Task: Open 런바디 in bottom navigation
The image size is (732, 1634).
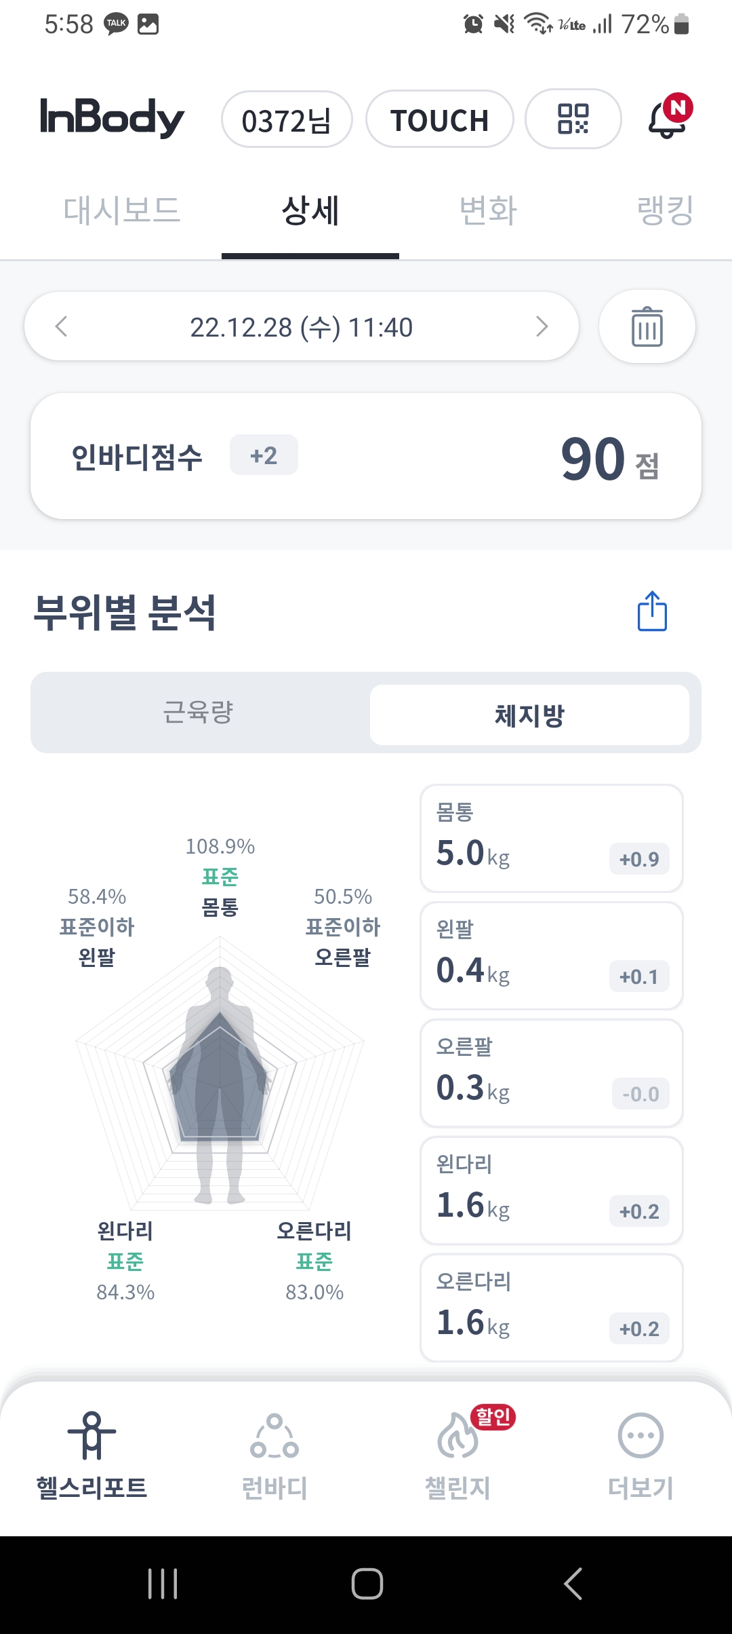Action: click(274, 1455)
